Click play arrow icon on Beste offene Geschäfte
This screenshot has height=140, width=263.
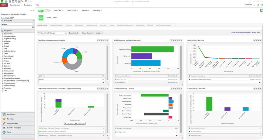coord(254,40)
